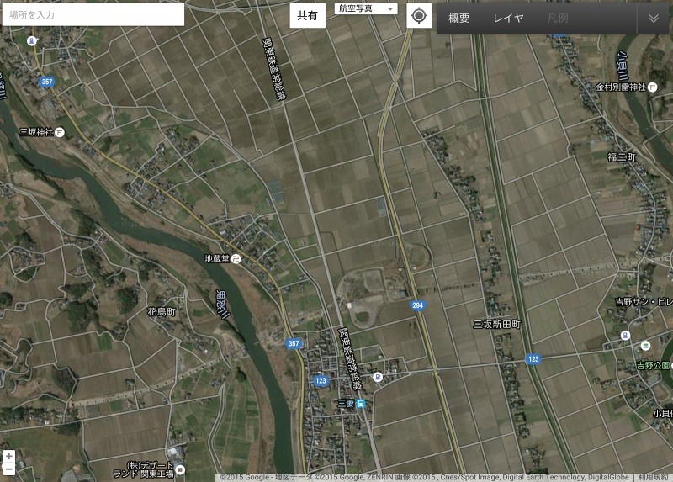This screenshot has height=482, width=673.
Task: Click the route 123 shield near 三妻 town
Action: 321,380
